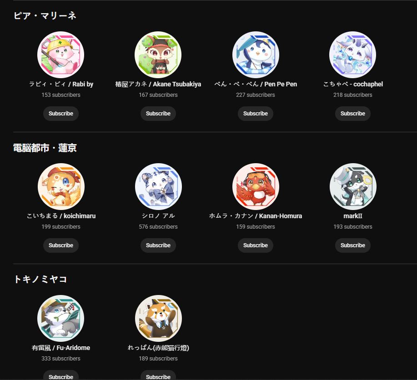Subscribe to the Rabi by channel

point(61,114)
